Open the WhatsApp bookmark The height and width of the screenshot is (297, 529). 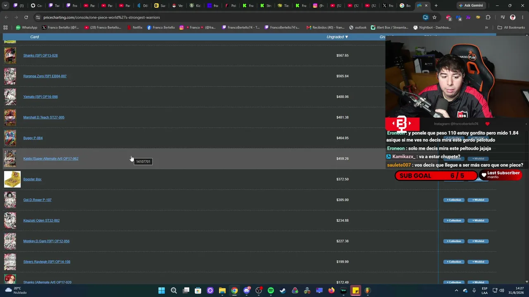click(x=26, y=28)
